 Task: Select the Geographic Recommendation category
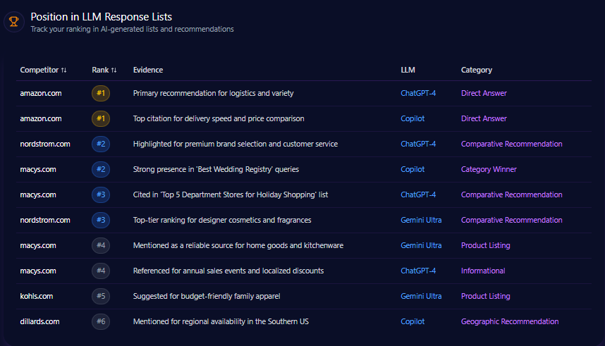click(x=509, y=321)
